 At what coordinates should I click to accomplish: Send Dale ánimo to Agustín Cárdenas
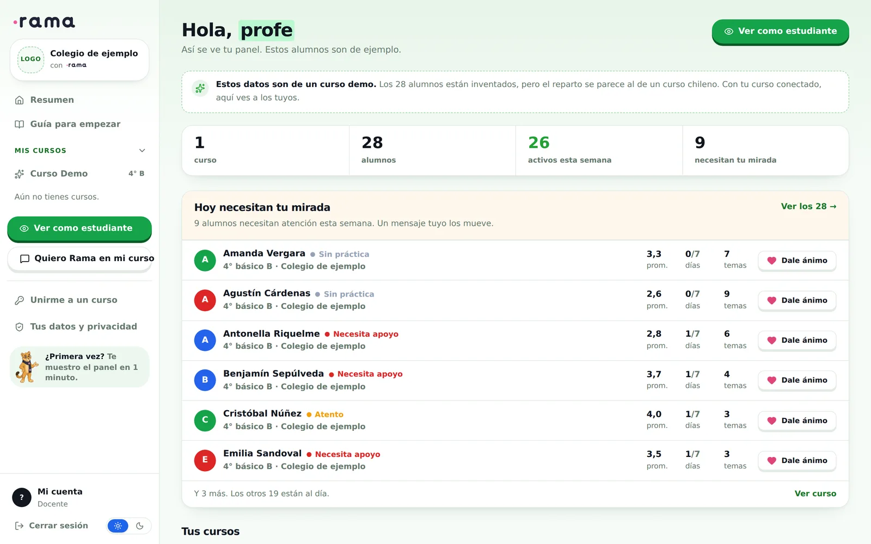[797, 300]
